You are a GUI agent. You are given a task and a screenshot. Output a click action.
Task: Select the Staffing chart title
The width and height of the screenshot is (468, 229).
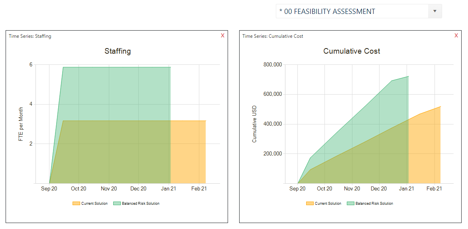[x=118, y=51]
